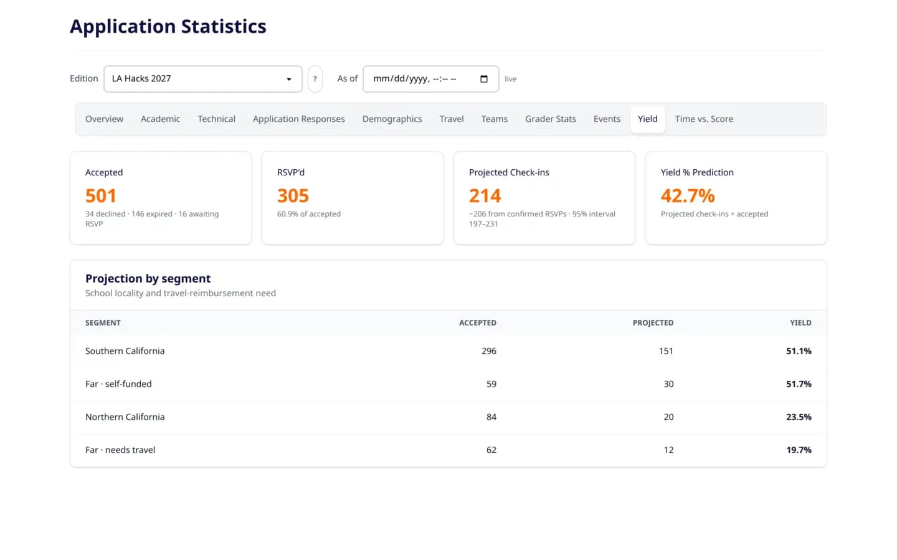The width and height of the screenshot is (897, 560).
Task: Select the Far · self-funded segment
Action: coord(448,384)
